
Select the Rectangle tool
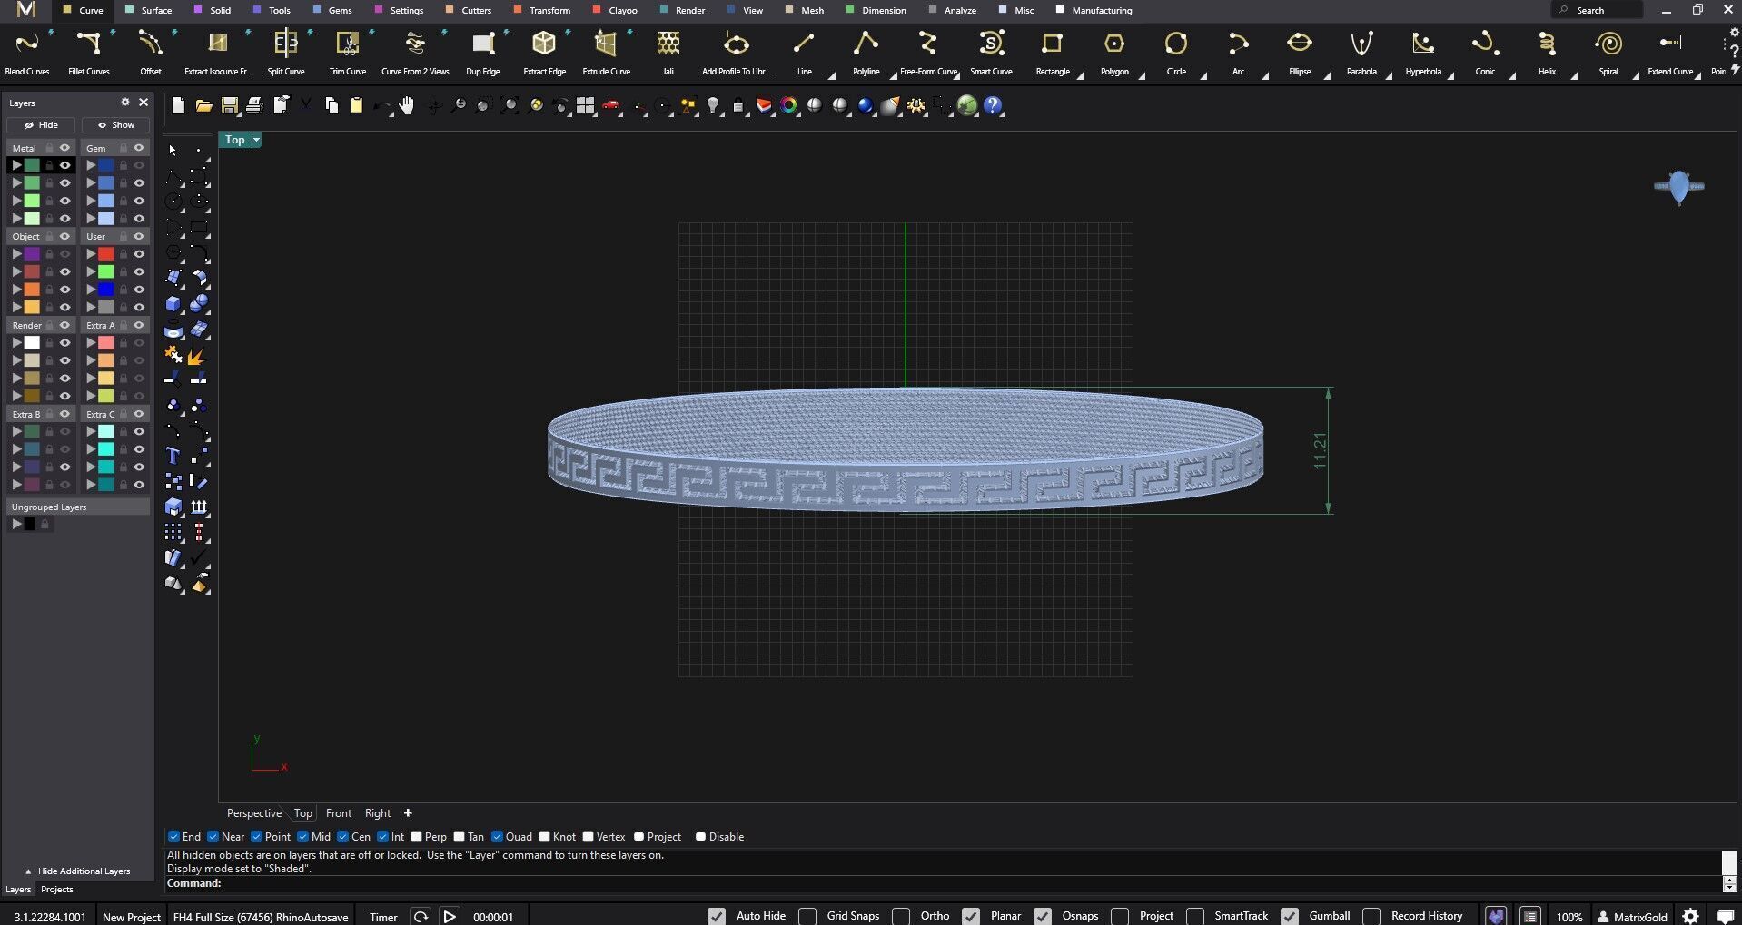click(1053, 53)
